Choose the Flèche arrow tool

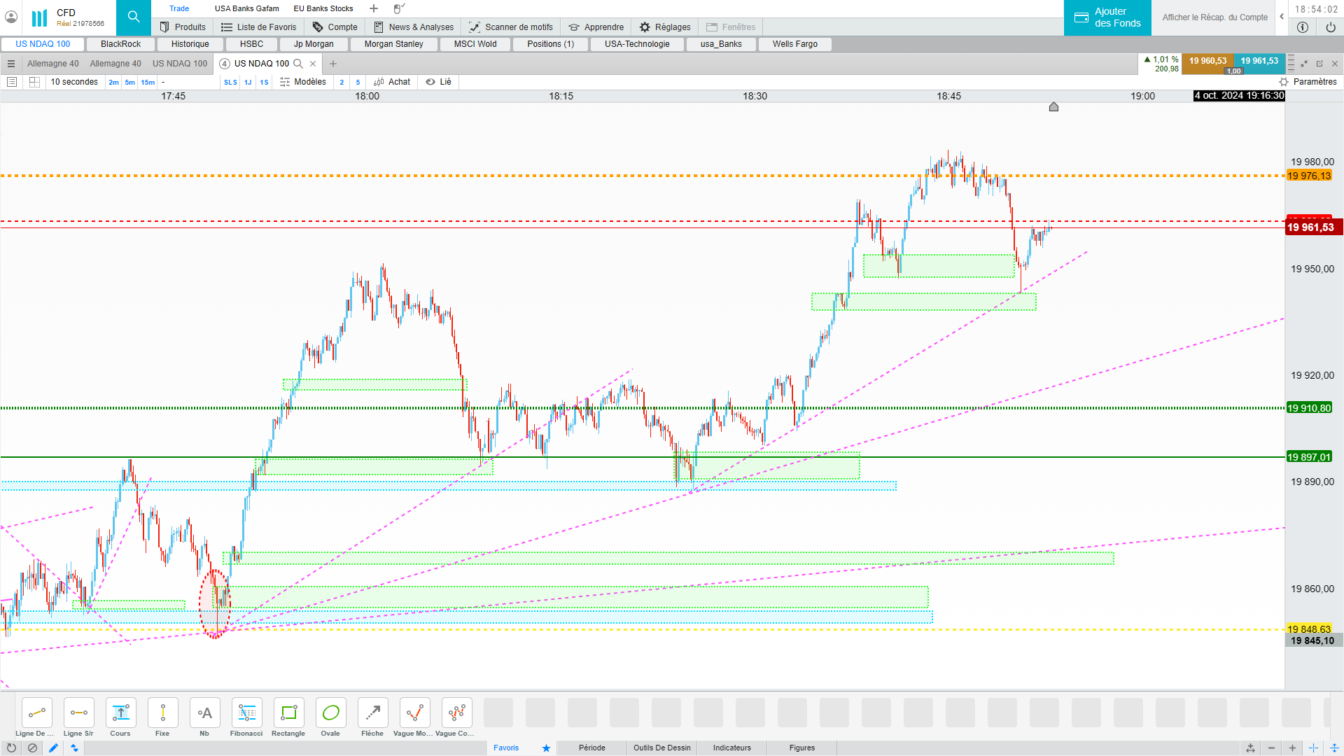(372, 713)
